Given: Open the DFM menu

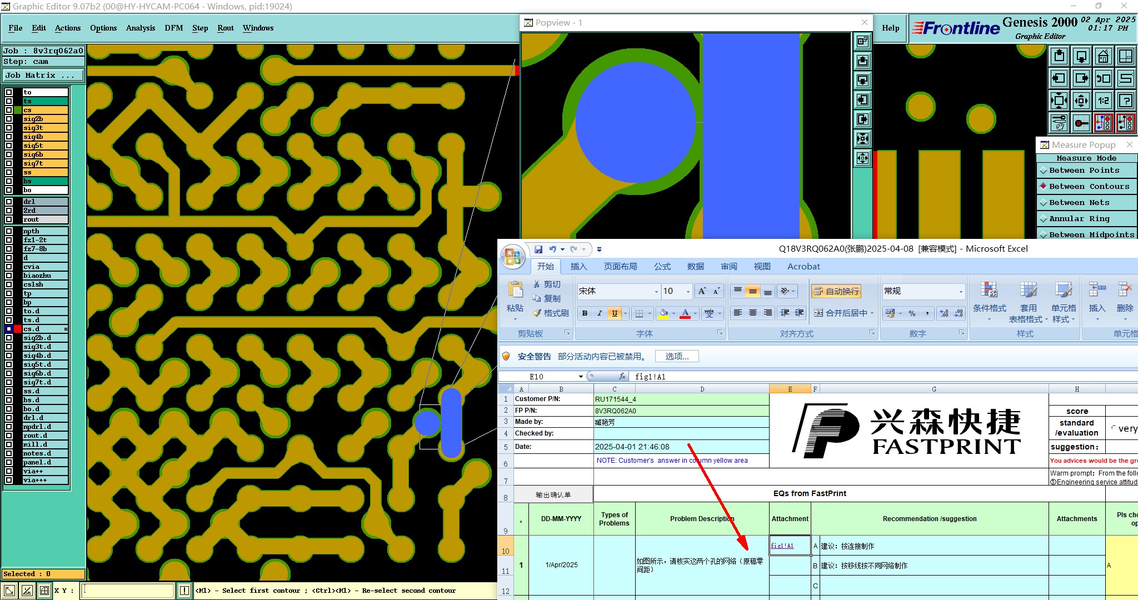Looking at the screenshot, I should (173, 28).
